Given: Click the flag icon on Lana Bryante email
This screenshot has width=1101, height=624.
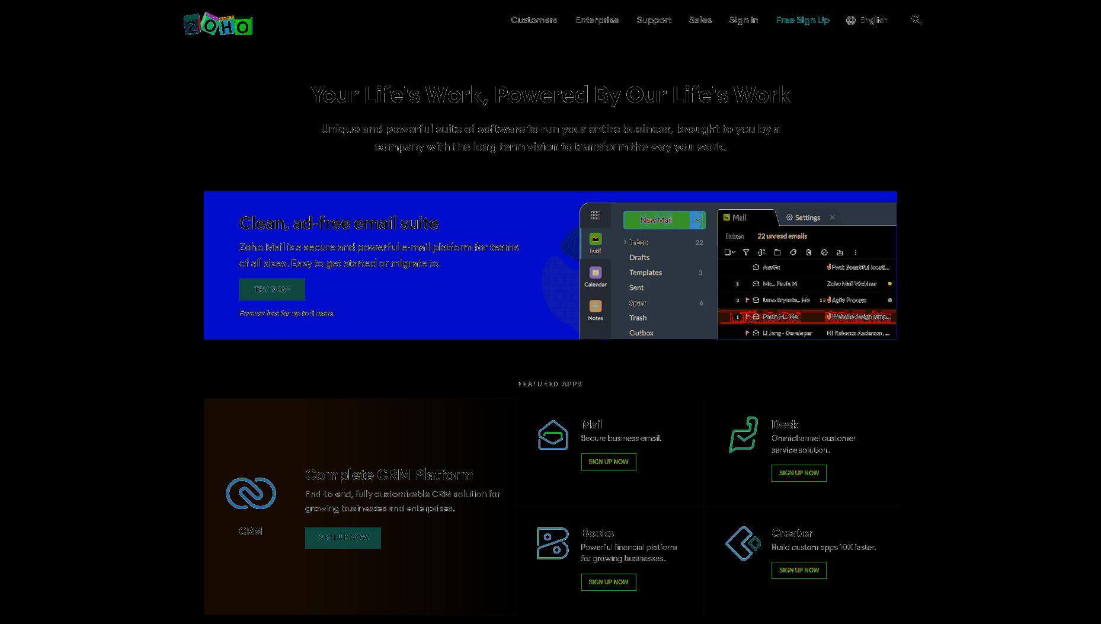Looking at the screenshot, I should 747,300.
